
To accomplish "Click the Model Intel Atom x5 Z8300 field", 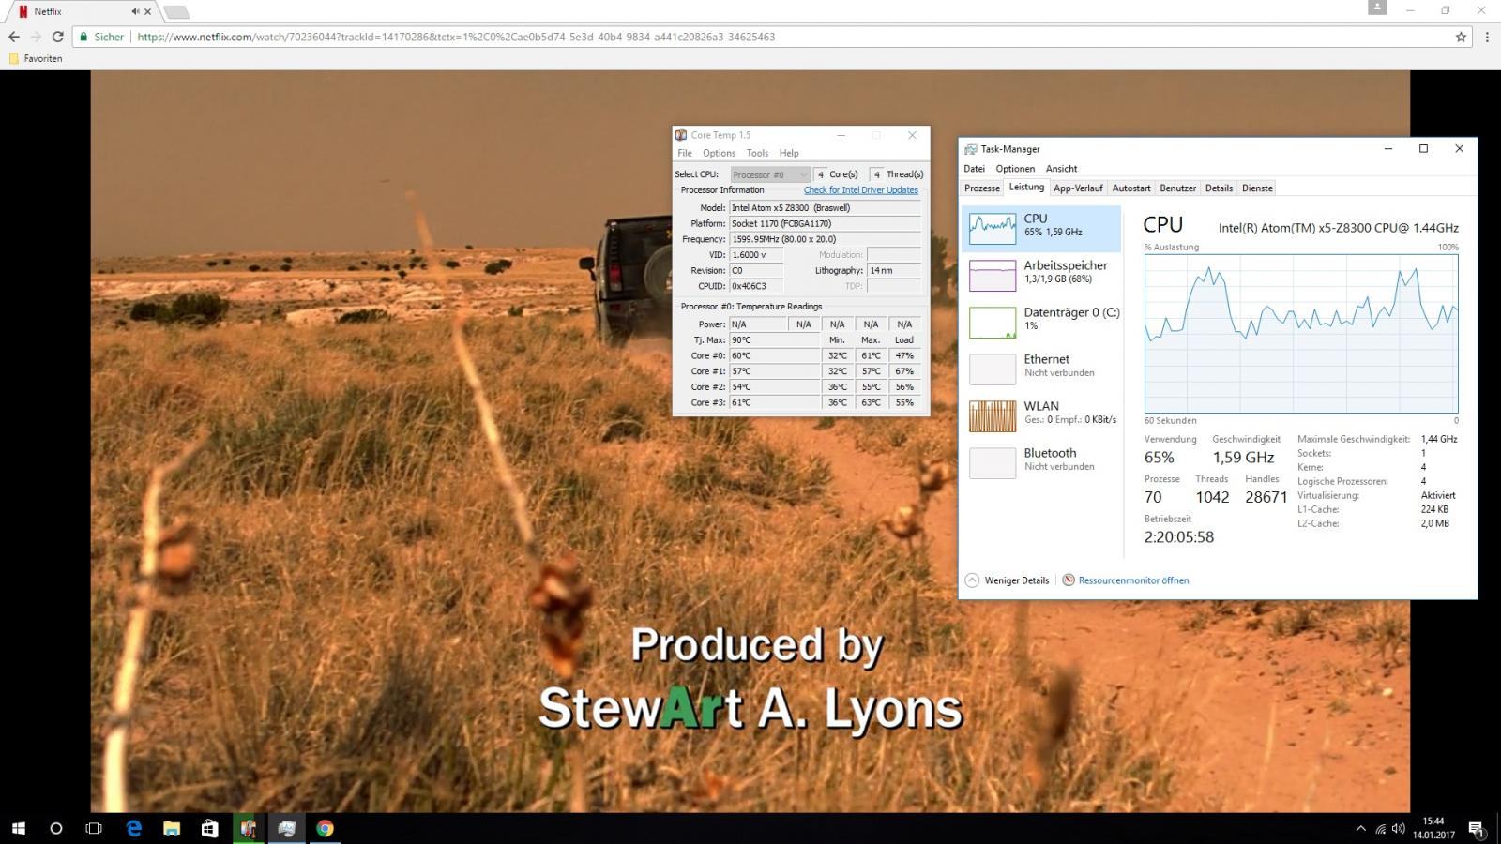I will [x=826, y=207].
